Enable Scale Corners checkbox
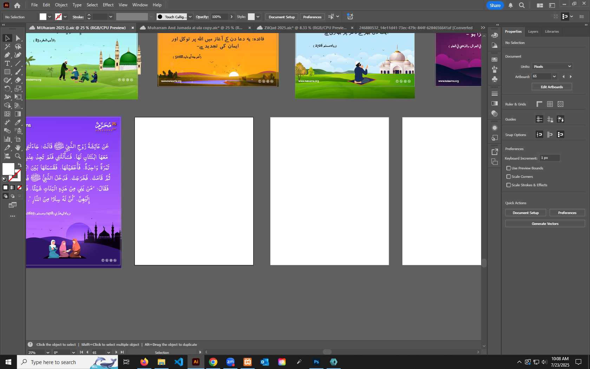The width and height of the screenshot is (590, 369). (509, 177)
